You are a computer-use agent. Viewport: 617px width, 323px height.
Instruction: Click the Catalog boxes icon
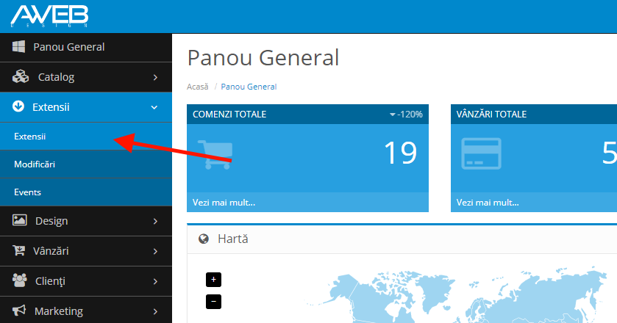(x=21, y=76)
